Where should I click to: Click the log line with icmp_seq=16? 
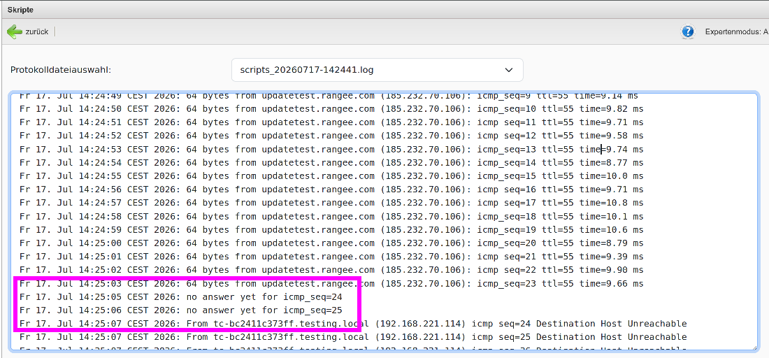[331, 189]
